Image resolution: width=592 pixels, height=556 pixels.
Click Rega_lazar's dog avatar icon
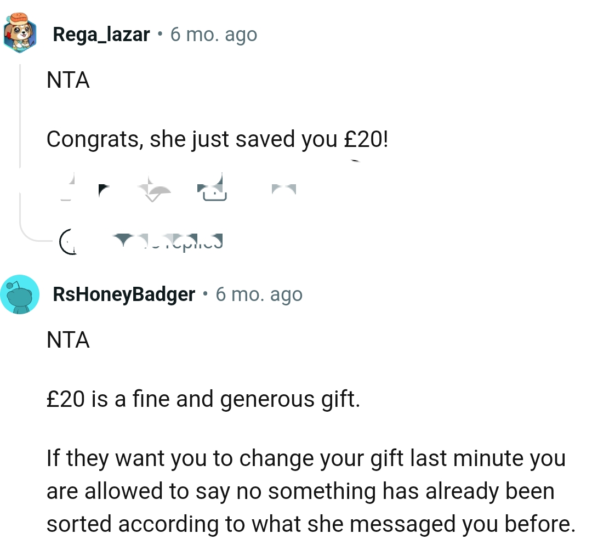pos(20,34)
